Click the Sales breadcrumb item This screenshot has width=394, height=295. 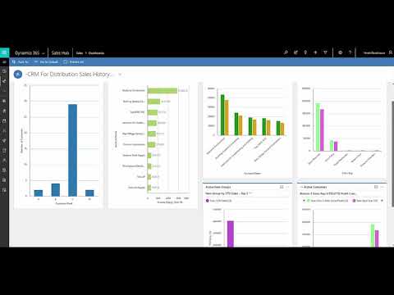(80, 53)
